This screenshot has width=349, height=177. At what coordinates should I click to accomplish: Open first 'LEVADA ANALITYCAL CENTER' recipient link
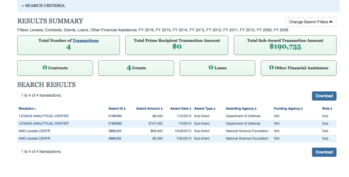(44, 116)
